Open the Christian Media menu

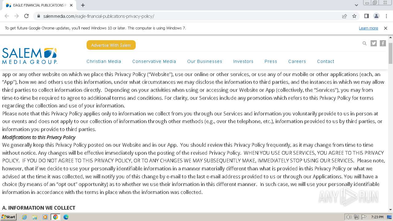pos(104,61)
